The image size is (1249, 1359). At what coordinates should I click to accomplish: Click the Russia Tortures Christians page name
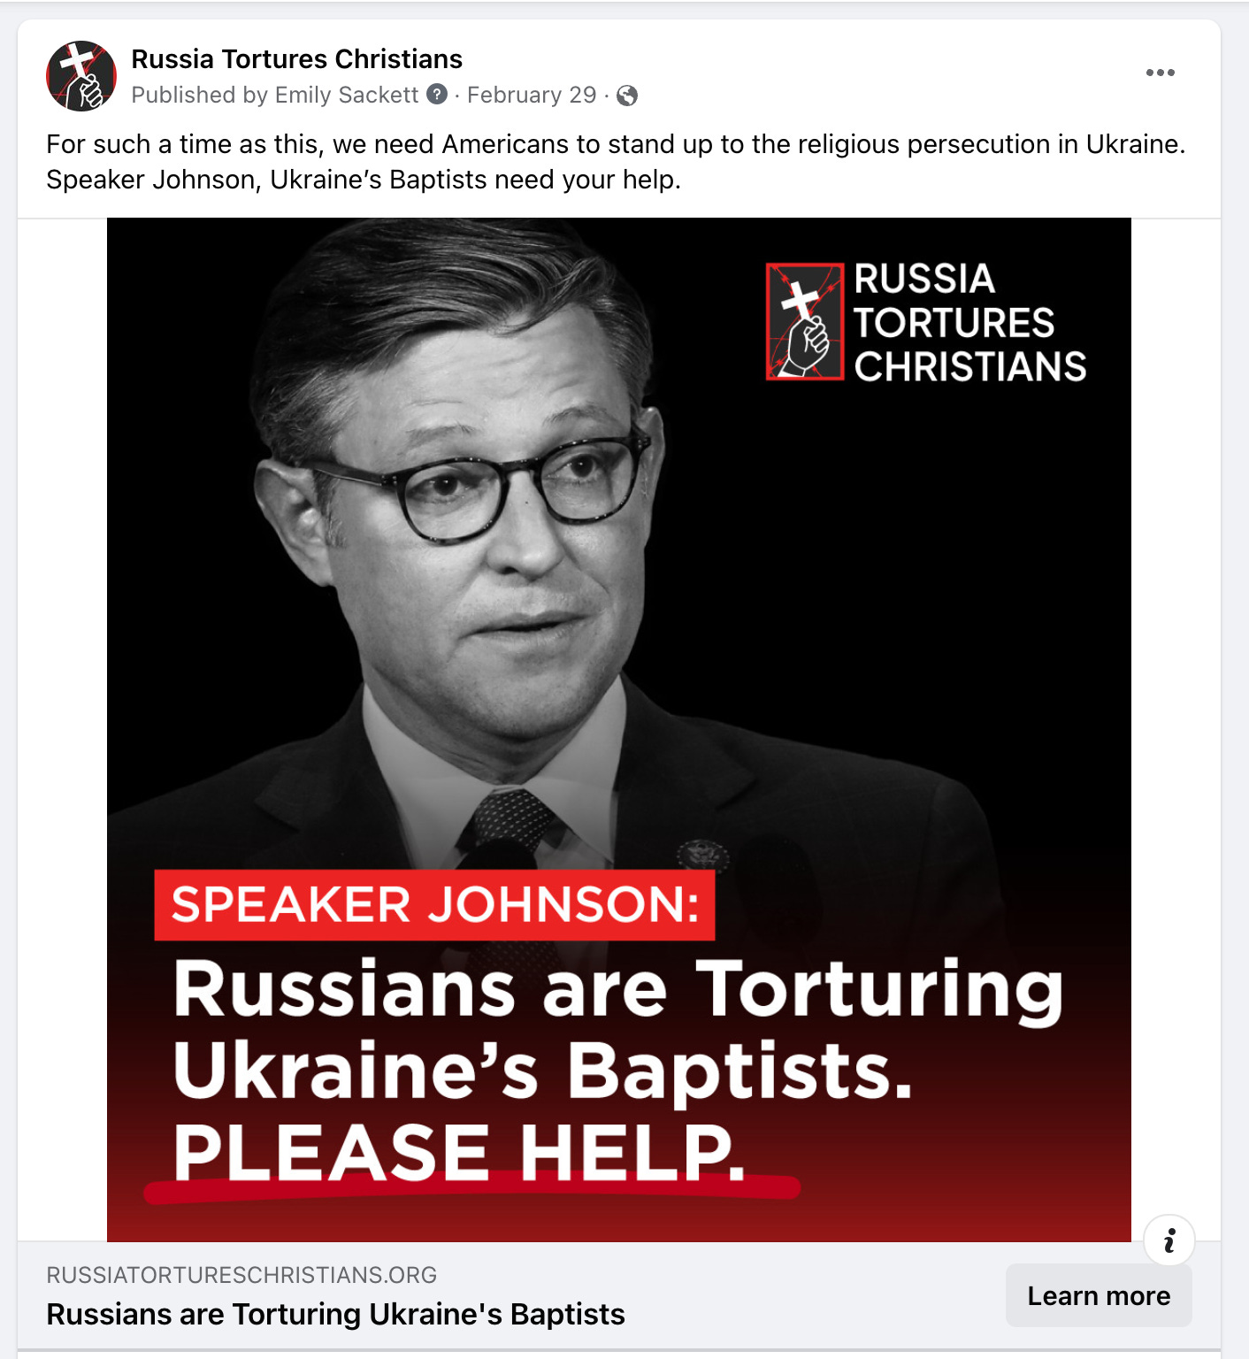(297, 59)
